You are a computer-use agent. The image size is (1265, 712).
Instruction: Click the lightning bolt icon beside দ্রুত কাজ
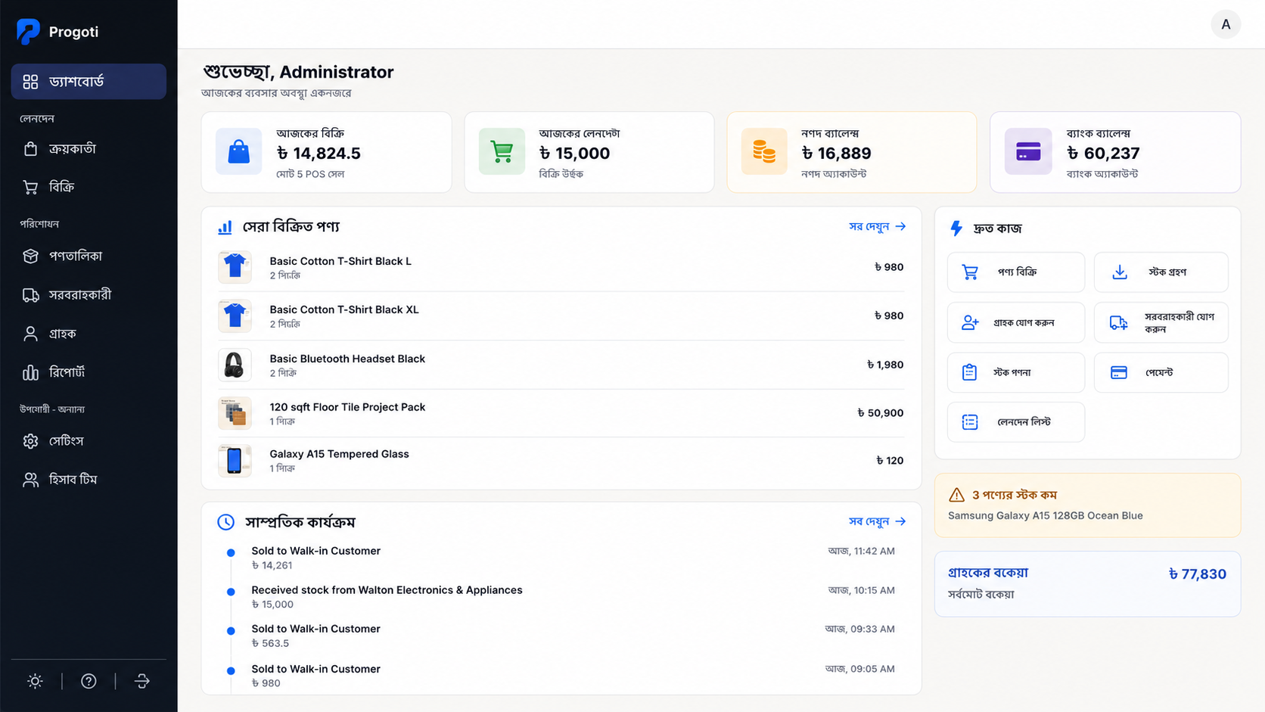point(956,228)
